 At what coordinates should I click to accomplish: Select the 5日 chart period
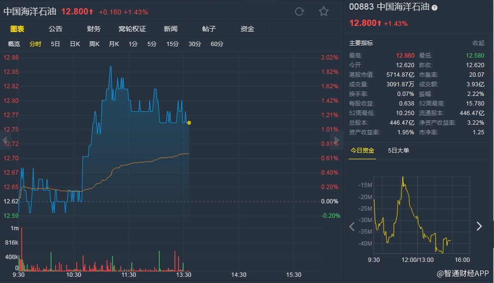[56, 44]
